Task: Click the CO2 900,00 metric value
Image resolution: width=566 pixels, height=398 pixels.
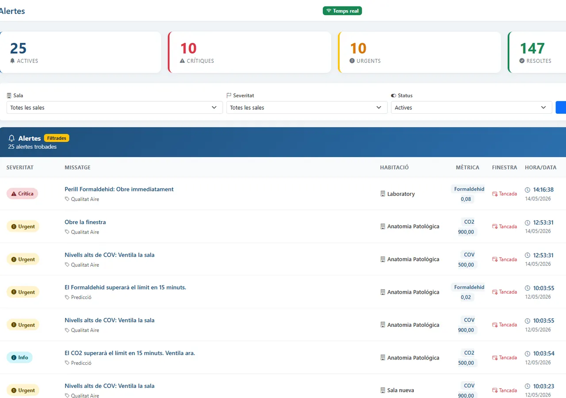Action: coord(466,232)
